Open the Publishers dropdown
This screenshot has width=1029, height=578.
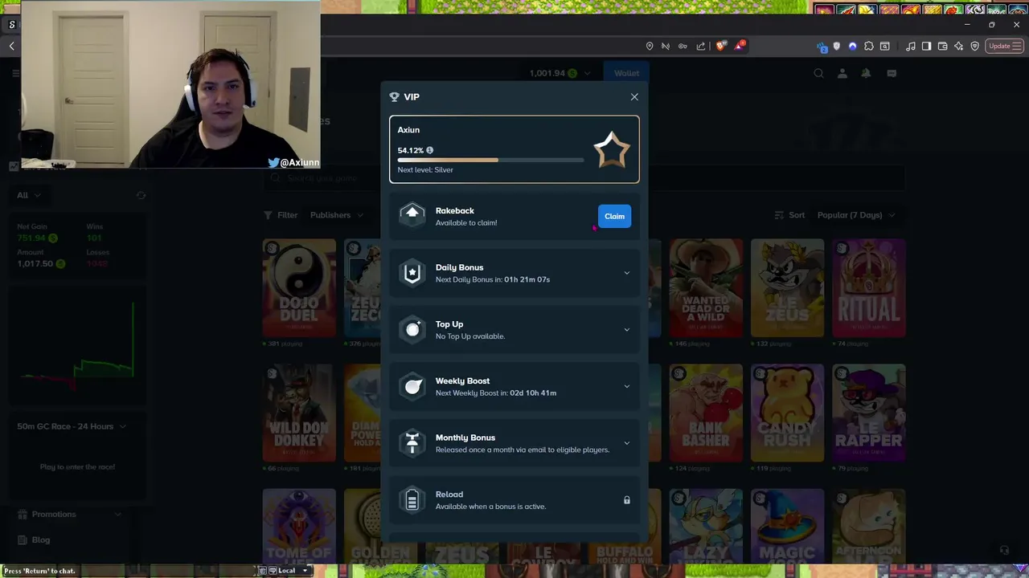336,215
